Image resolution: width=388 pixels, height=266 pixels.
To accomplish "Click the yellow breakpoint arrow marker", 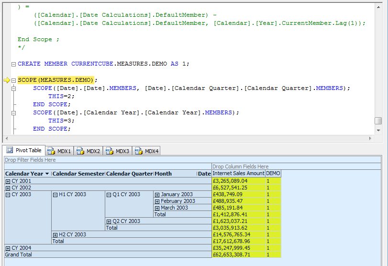I will [x=7, y=80].
